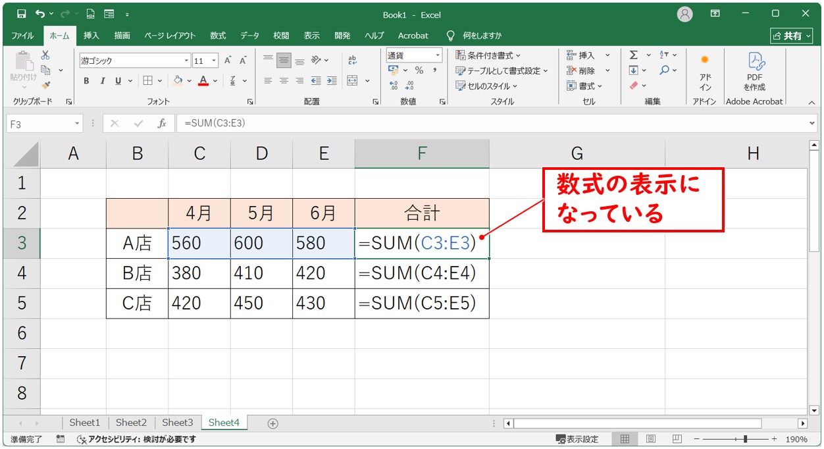This screenshot has height=449, width=824.
Task: Click the zoom slider handle
Action: click(744, 439)
